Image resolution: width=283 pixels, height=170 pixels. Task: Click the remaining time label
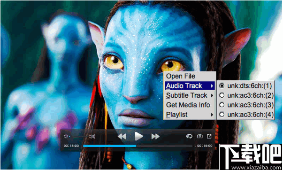tap(204, 146)
